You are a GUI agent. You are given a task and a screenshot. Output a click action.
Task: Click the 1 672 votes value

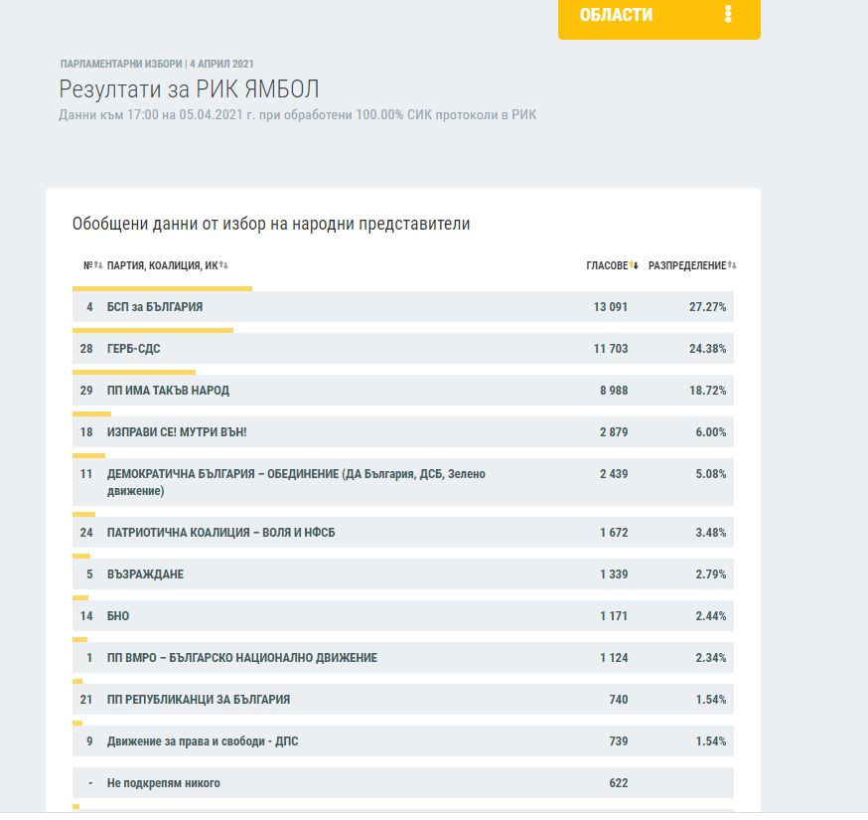point(614,533)
